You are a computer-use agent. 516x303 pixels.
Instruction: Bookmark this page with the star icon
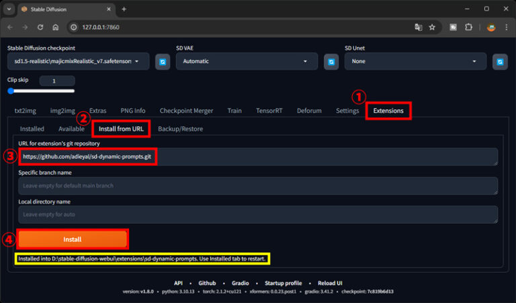coord(432,28)
